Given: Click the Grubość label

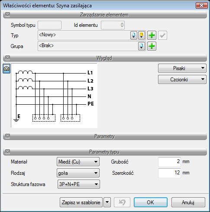Looking at the screenshot, I should click(120, 162).
